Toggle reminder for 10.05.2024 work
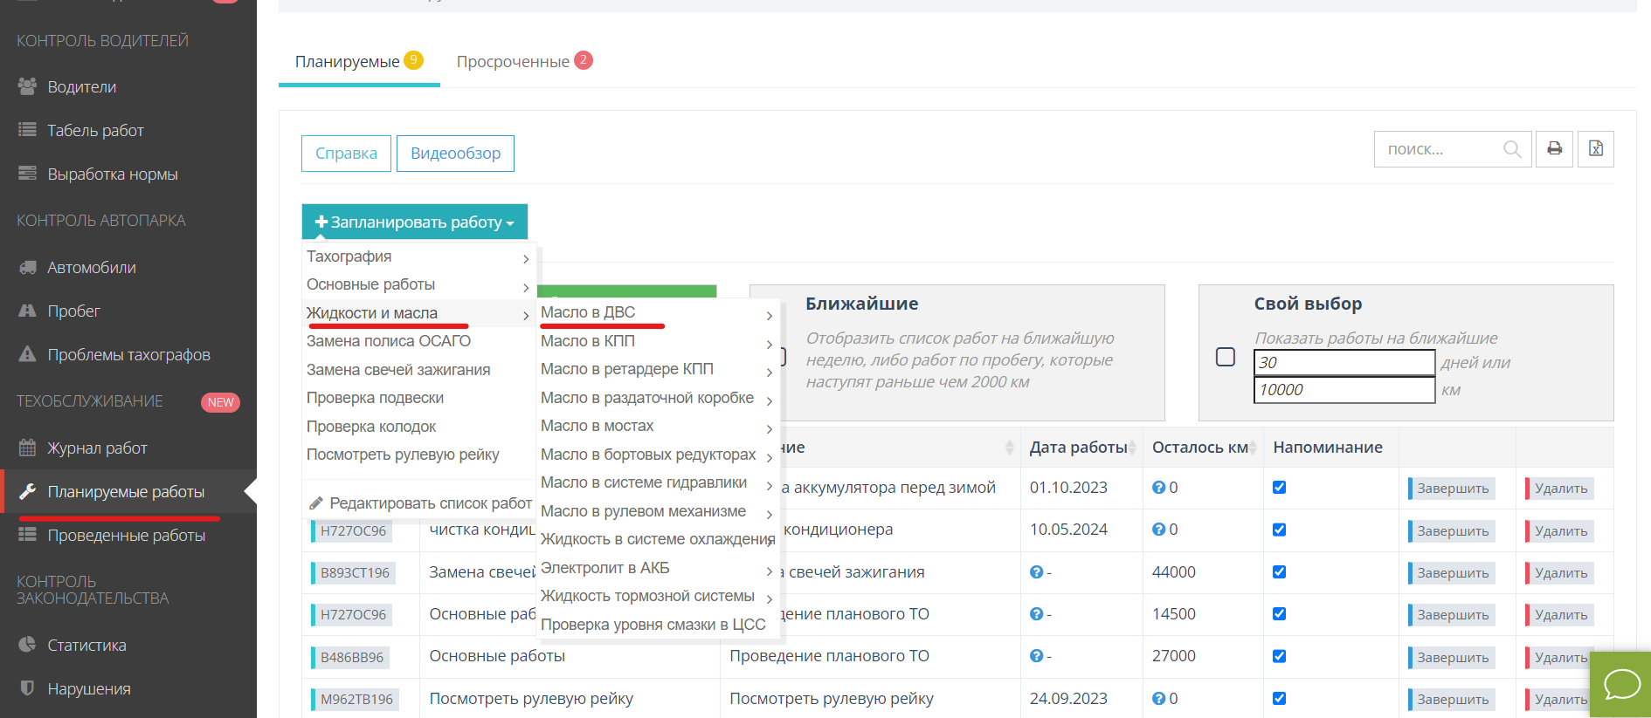Screen dimensions: 1651x718 point(1279,530)
